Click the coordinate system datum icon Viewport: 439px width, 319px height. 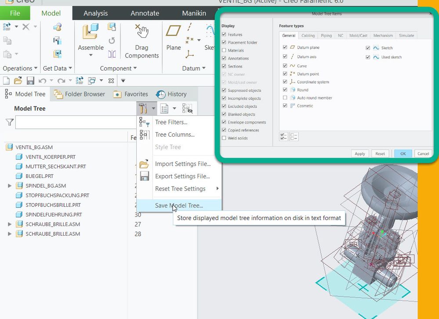pyautogui.click(x=189, y=54)
